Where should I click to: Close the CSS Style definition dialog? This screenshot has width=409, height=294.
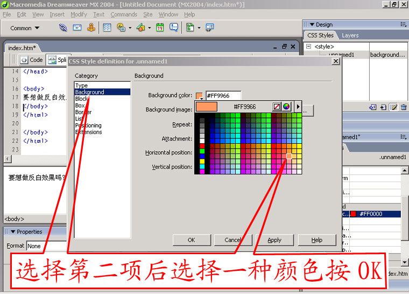[336, 61]
